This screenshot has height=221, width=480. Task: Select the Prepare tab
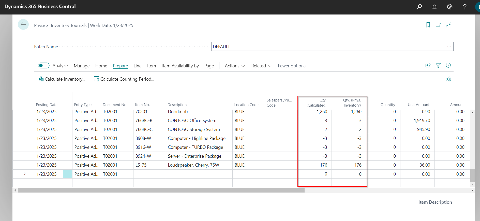(120, 66)
